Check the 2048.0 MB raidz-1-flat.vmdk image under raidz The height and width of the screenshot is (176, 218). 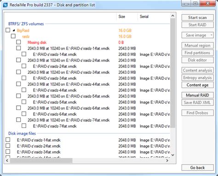(24, 54)
